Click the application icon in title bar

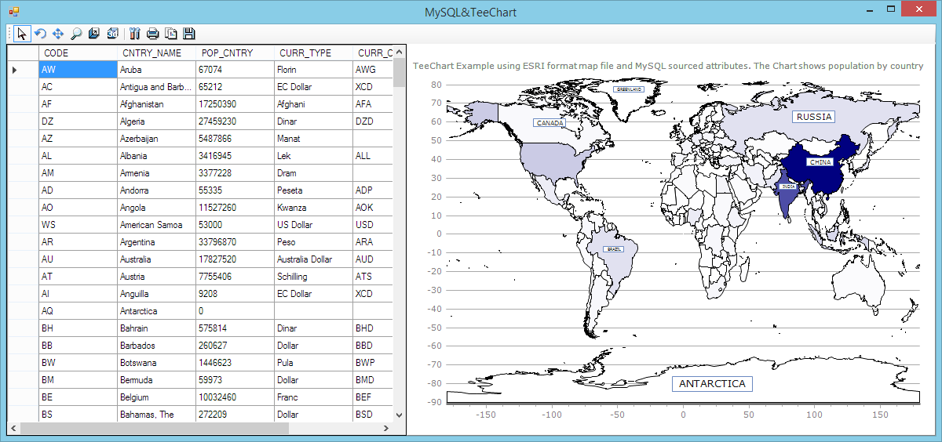[13, 12]
